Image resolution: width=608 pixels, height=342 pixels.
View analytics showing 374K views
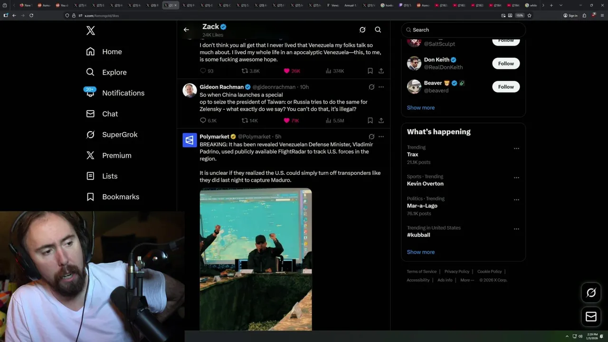click(x=335, y=71)
